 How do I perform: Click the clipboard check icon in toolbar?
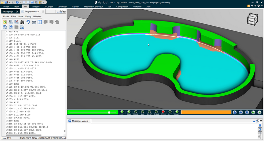(x=5, y=22)
